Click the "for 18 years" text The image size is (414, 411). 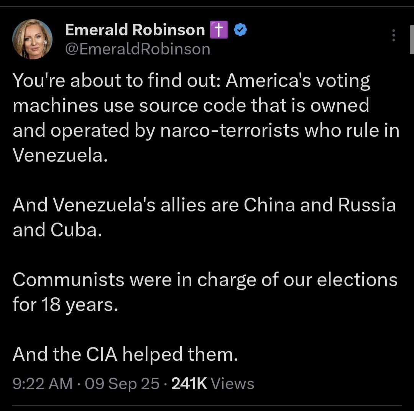click(65, 305)
